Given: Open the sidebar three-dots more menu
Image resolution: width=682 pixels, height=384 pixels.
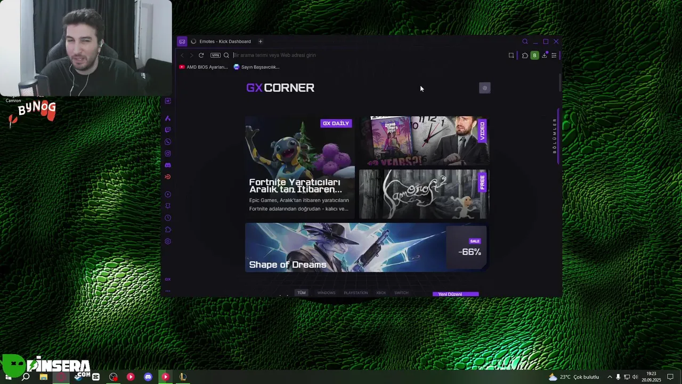Looking at the screenshot, I should point(168,291).
